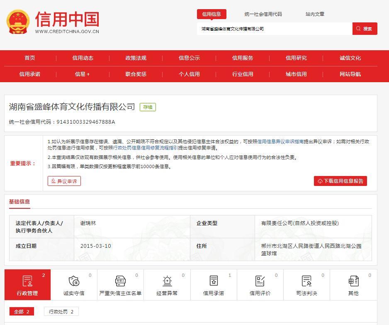The image size is (389, 325).
Task: Switch to the 信用信息 search tab
Action: (212, 14)
